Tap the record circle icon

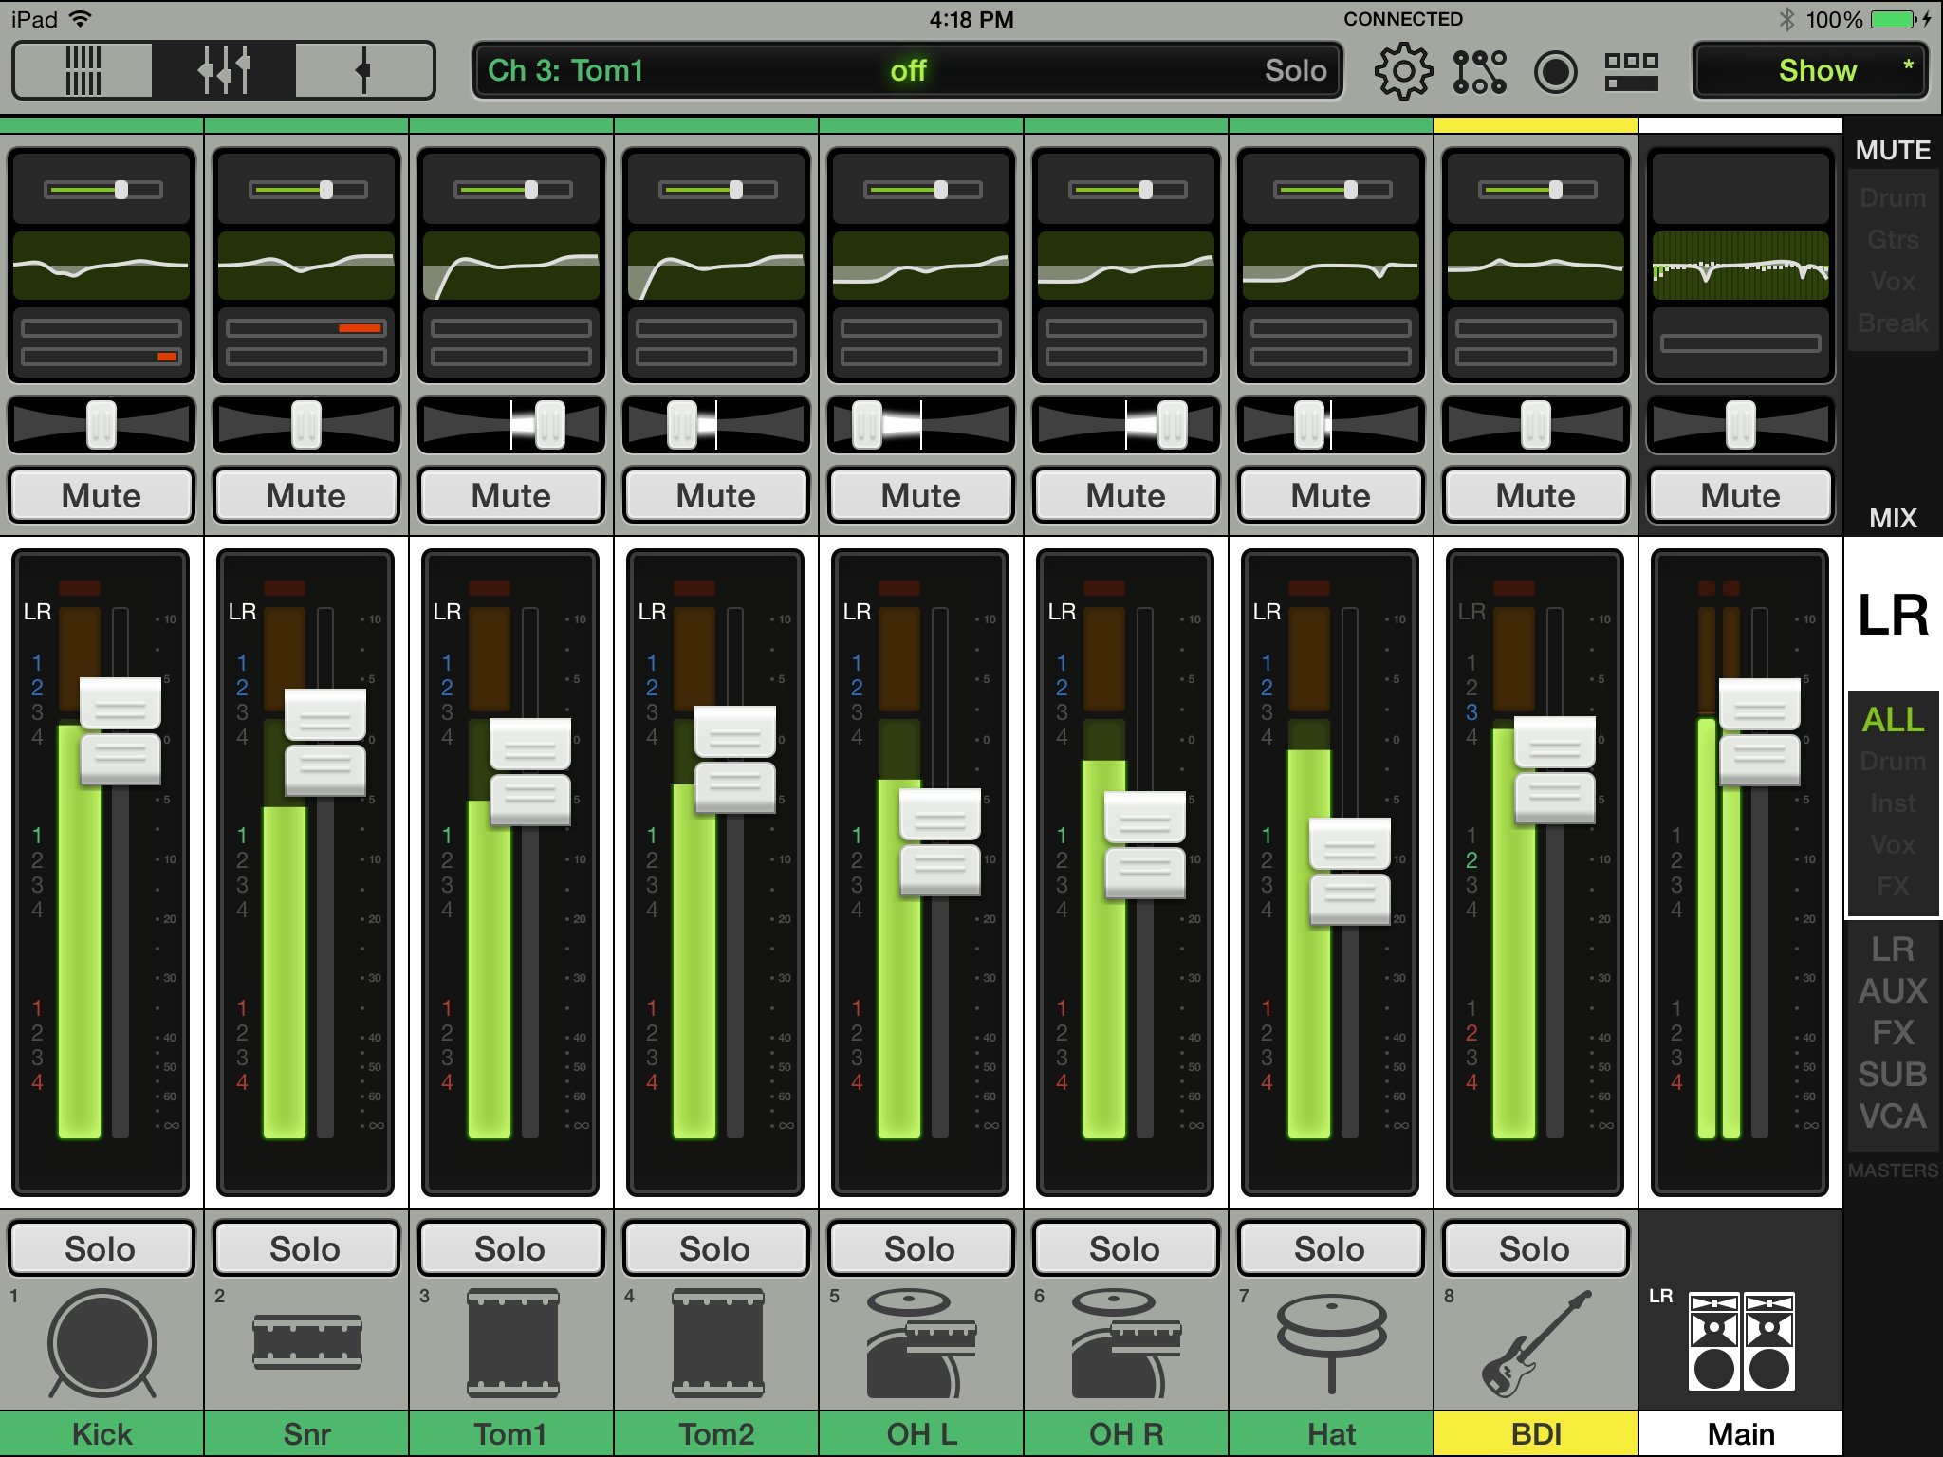point(1555,71)
